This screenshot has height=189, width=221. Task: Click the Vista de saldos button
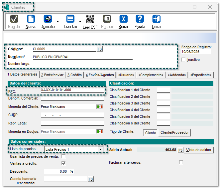pos(198,150)
